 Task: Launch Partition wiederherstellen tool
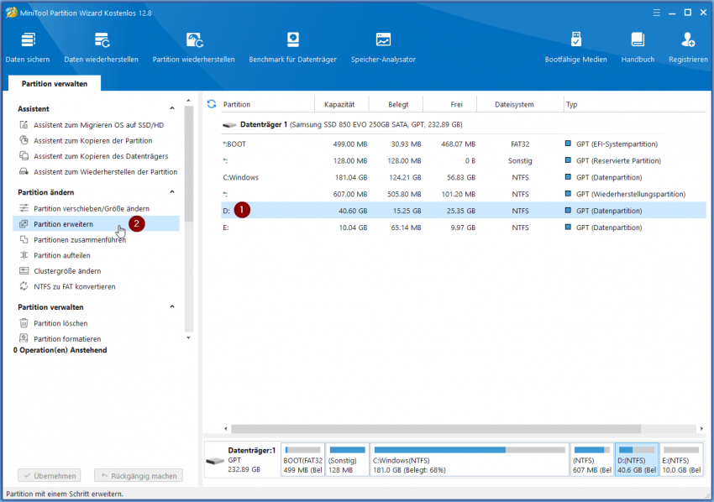(195, 46)
